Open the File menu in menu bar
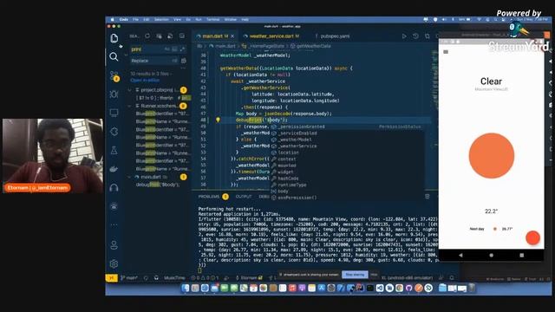 (x=135, y=19)
